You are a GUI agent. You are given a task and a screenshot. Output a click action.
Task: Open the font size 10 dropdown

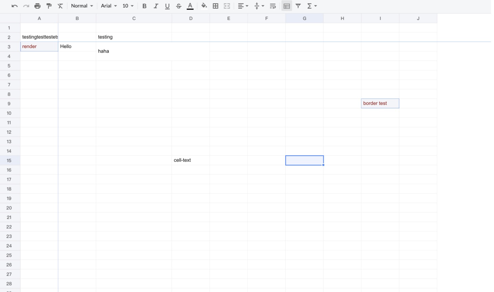click(x=128, y=6)
